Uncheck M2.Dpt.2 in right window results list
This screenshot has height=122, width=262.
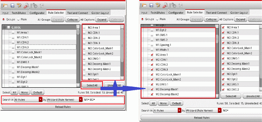[x=223, y=79]
